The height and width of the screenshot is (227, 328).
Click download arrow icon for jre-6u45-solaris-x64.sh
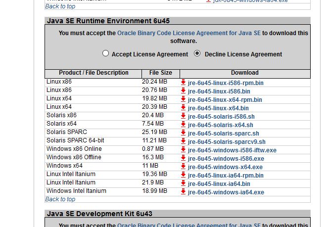(x=183, y=124)
